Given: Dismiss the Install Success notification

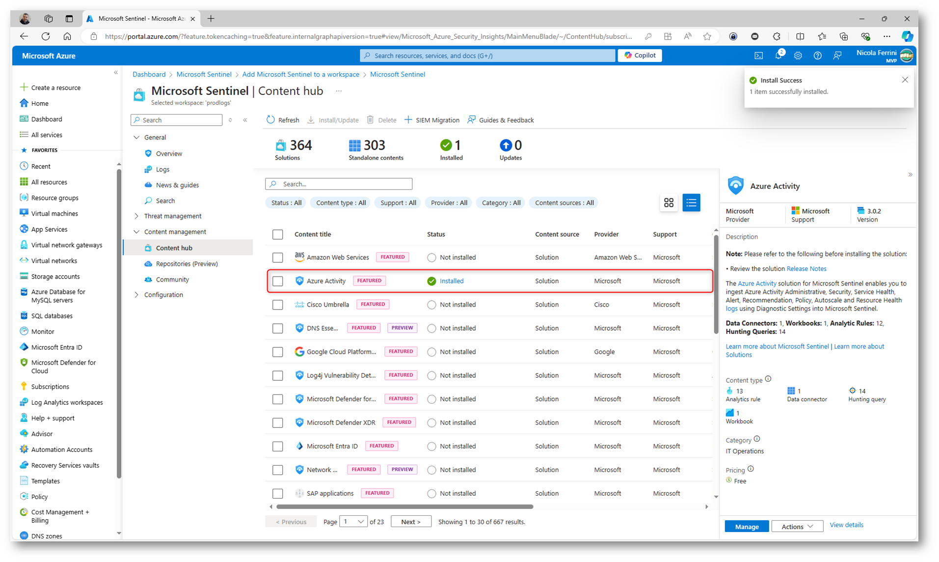Looking at the screenshot, I should pyautogui.click(x=905, y=80).
